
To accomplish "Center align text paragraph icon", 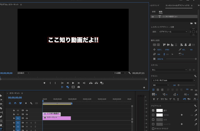I will pos(158,90).
